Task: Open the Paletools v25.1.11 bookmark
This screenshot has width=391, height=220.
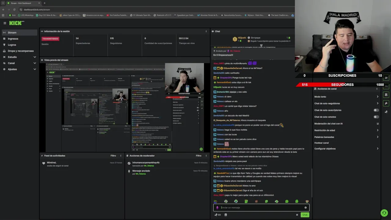Action: click(x=162, y=15)
